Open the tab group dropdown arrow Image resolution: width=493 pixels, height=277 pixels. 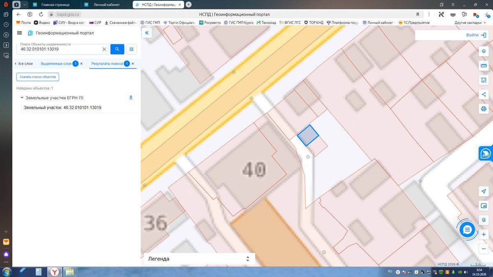25,5
